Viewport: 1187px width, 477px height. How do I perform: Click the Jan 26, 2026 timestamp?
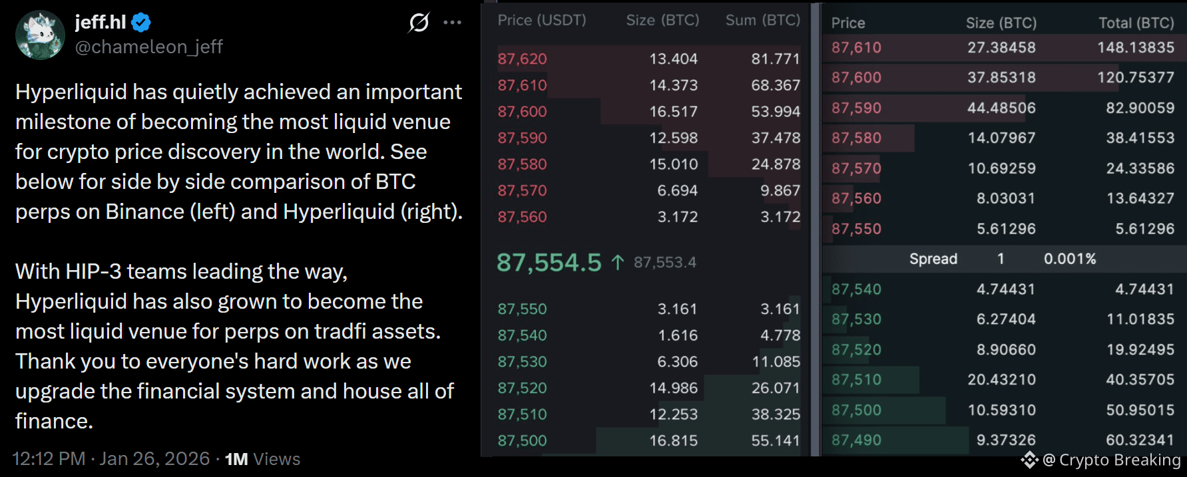154,458
